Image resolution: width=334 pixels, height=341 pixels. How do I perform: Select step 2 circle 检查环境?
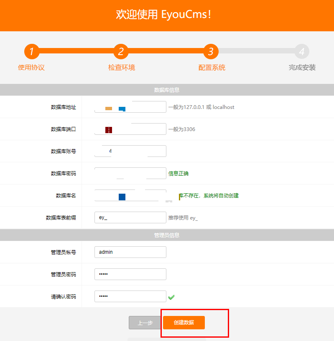[121, 51]
